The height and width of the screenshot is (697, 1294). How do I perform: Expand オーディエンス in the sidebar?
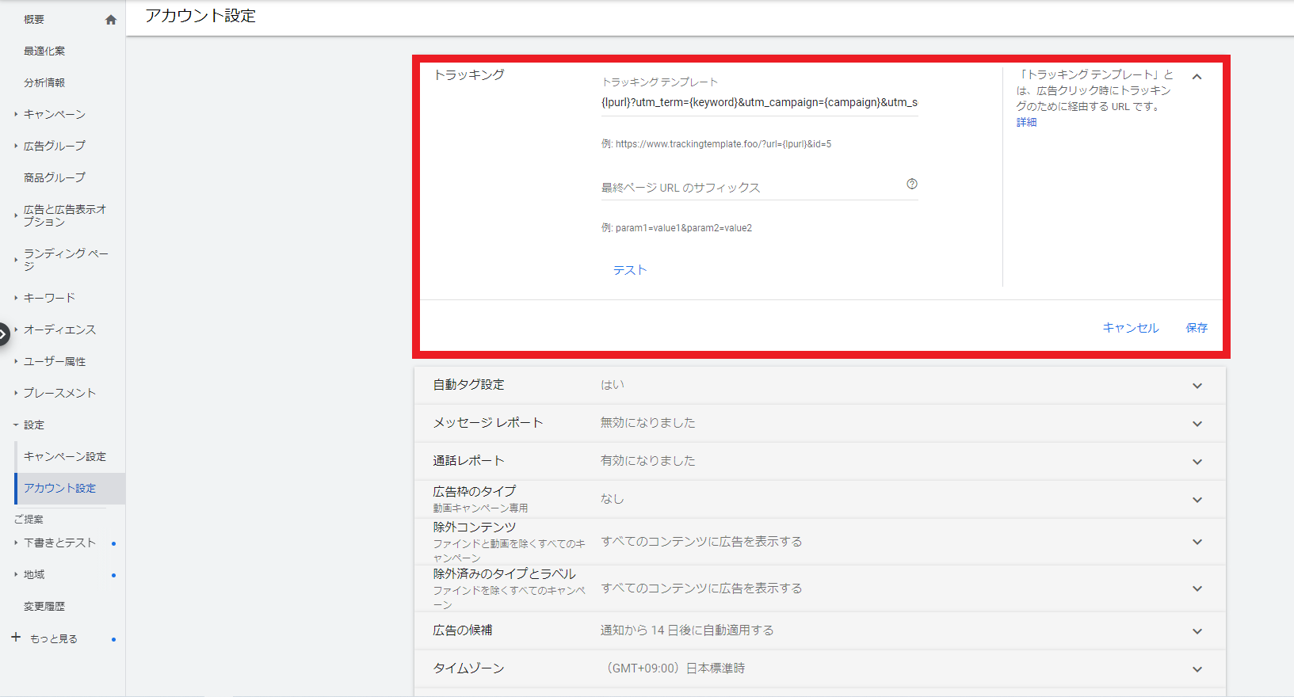coord(59,329)
